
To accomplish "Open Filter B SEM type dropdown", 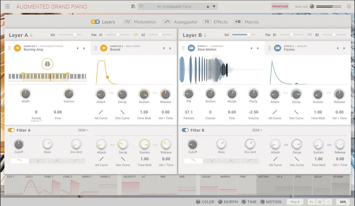I will pyautogui.click(x=257, y=130).
